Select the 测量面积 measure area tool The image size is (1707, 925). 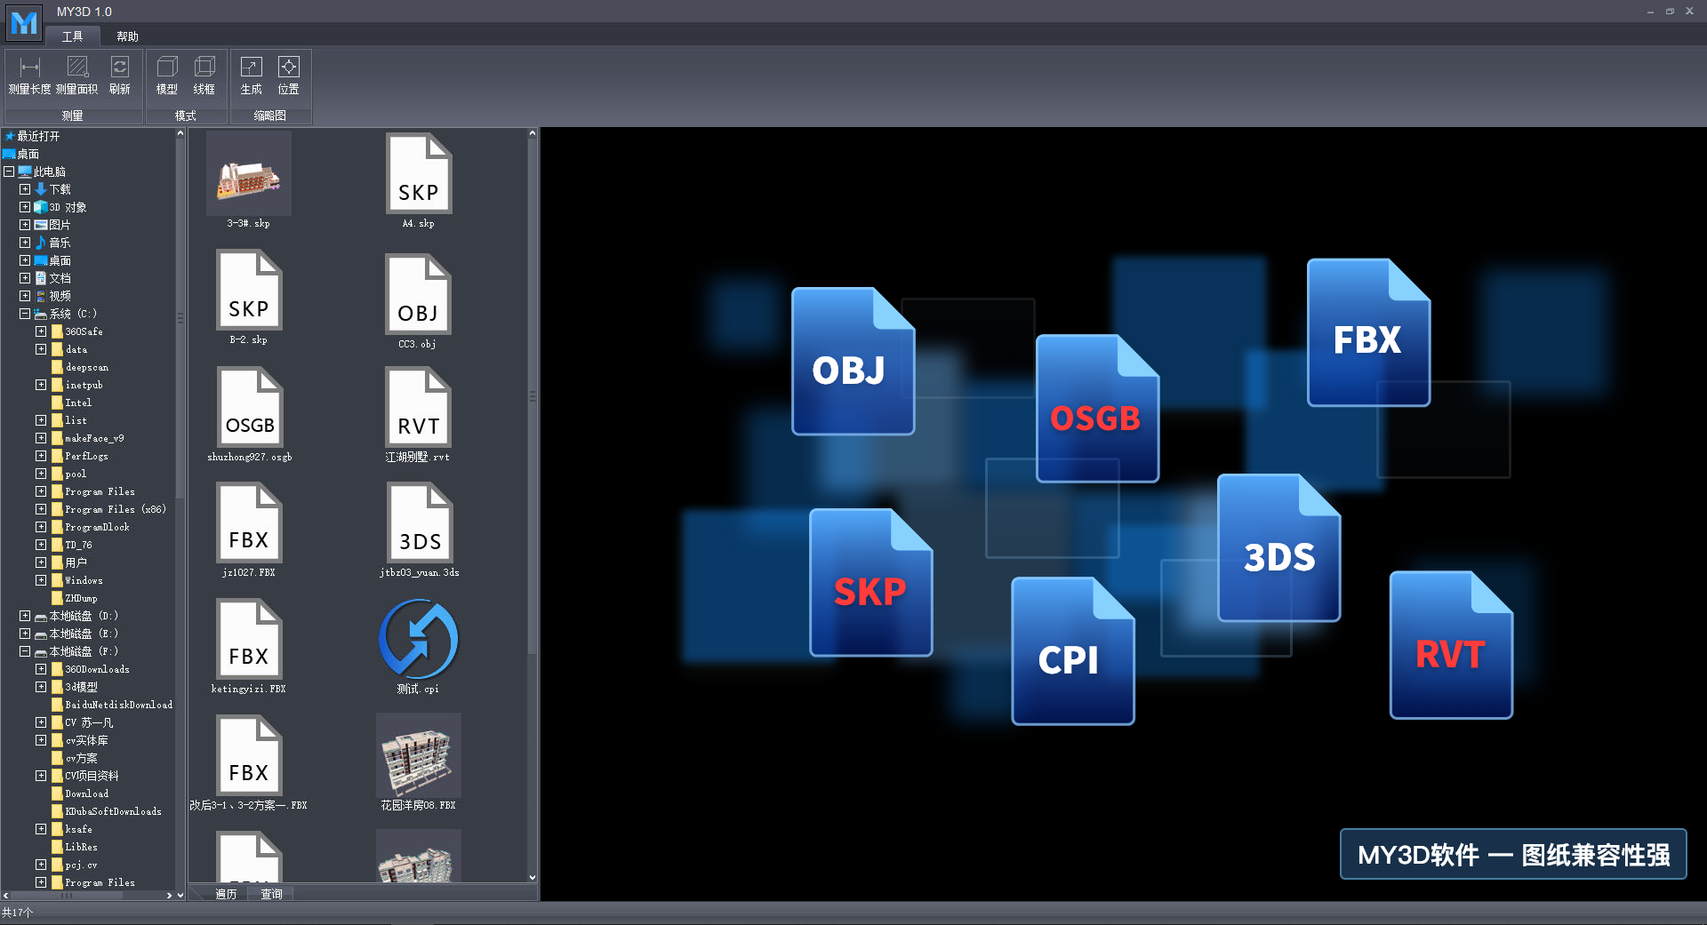click(x=77, y=76)
